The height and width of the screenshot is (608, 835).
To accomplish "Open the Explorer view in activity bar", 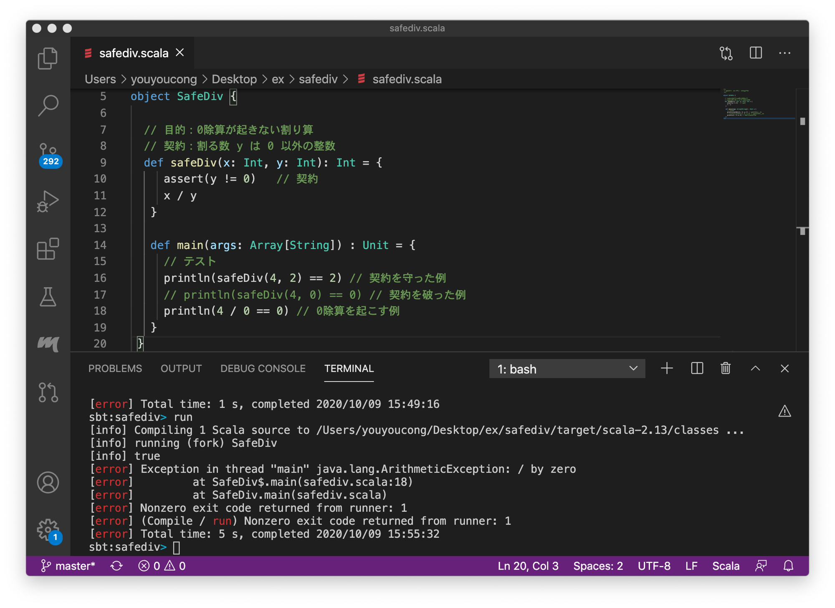I will [x=48, y=58].
